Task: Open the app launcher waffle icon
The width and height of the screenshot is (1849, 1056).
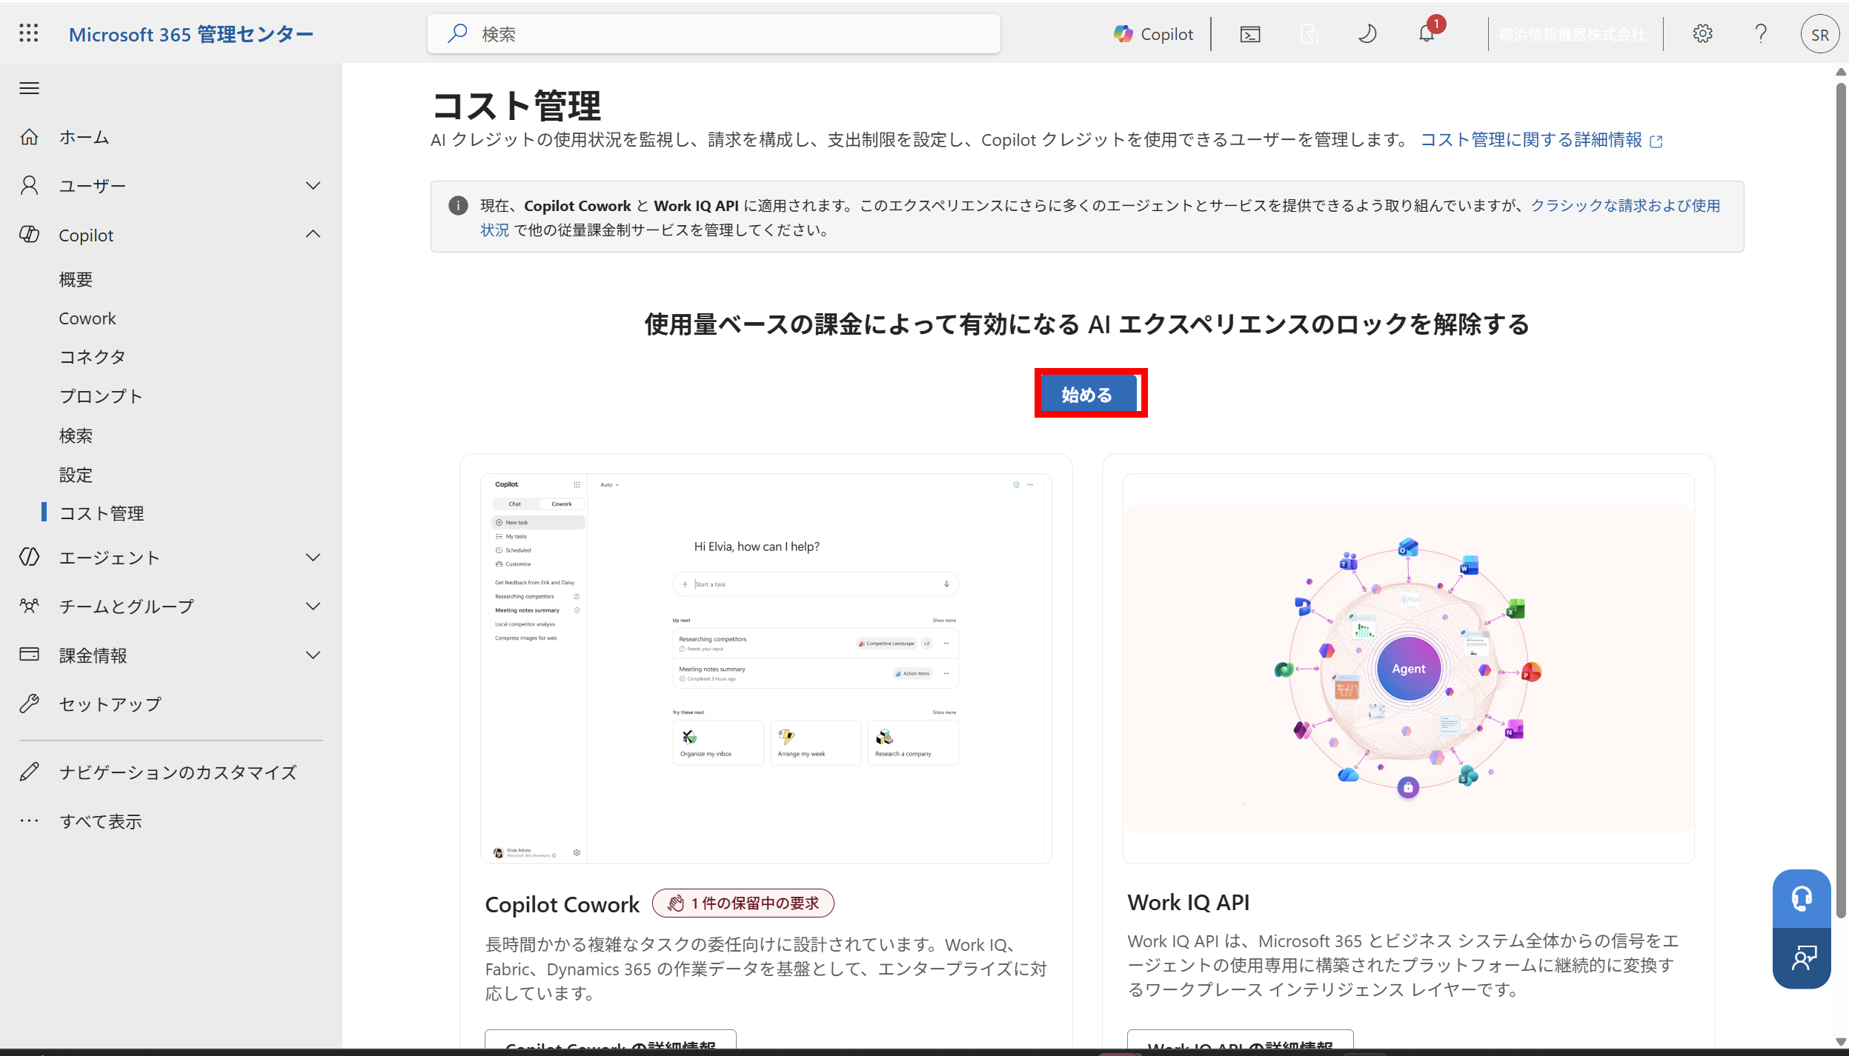Action: click(28, 33)
